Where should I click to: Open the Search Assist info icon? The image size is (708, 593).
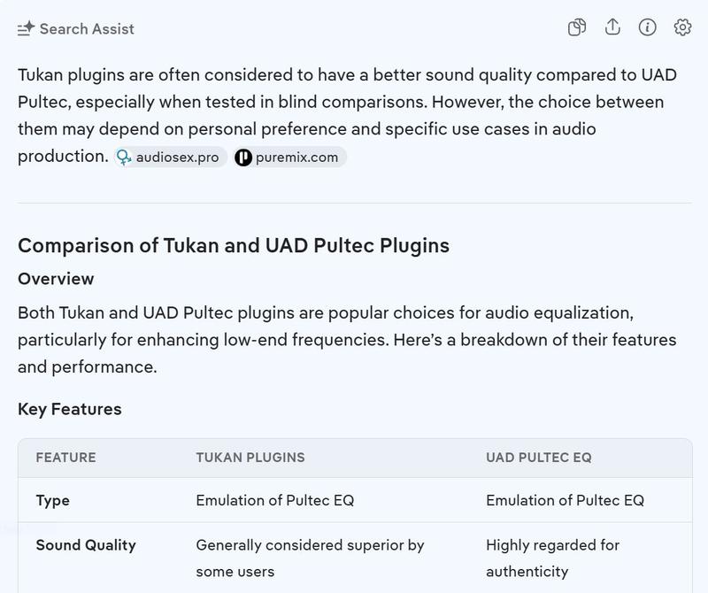pos(648,27)
